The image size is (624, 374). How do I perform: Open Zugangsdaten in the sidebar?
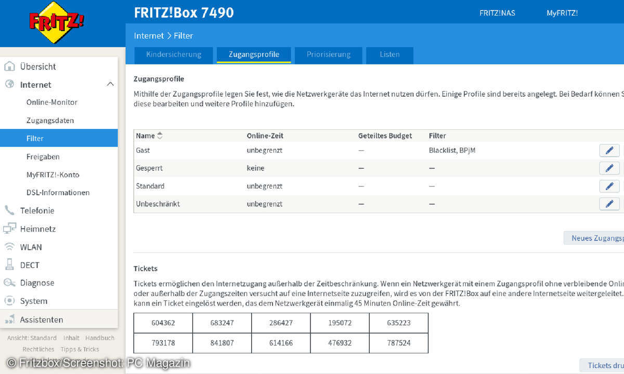click(50, 121)
